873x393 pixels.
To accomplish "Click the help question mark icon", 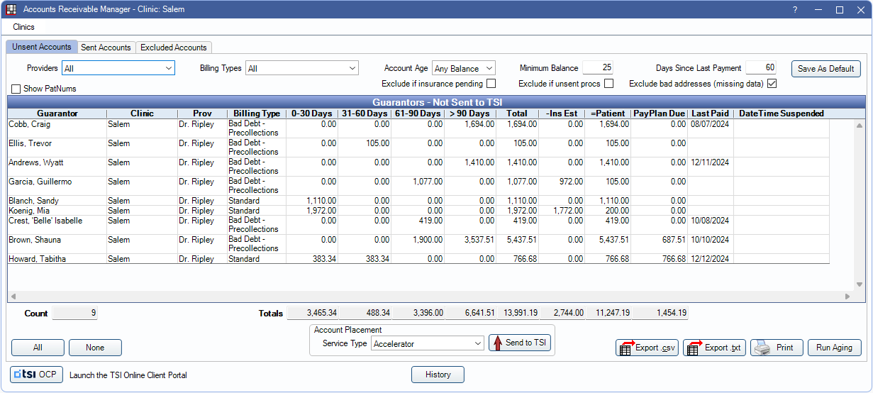I will [795, 10].
